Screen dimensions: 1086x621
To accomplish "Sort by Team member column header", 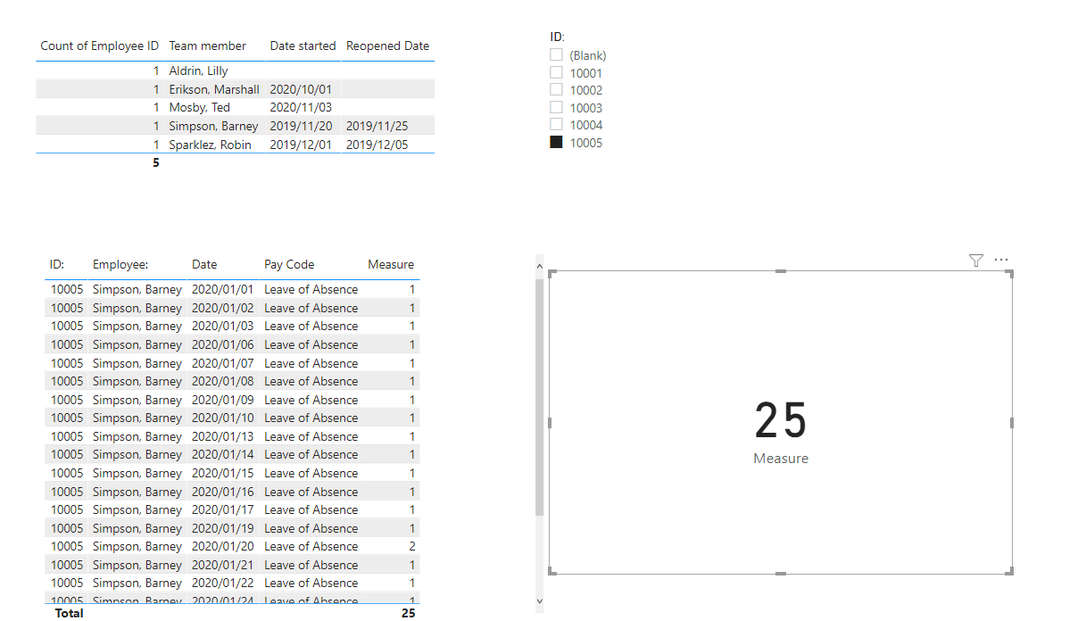I will click(x=208, y=46).
